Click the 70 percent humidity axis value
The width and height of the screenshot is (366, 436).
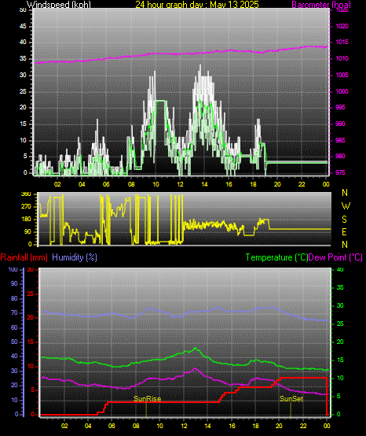coord(14,312)
